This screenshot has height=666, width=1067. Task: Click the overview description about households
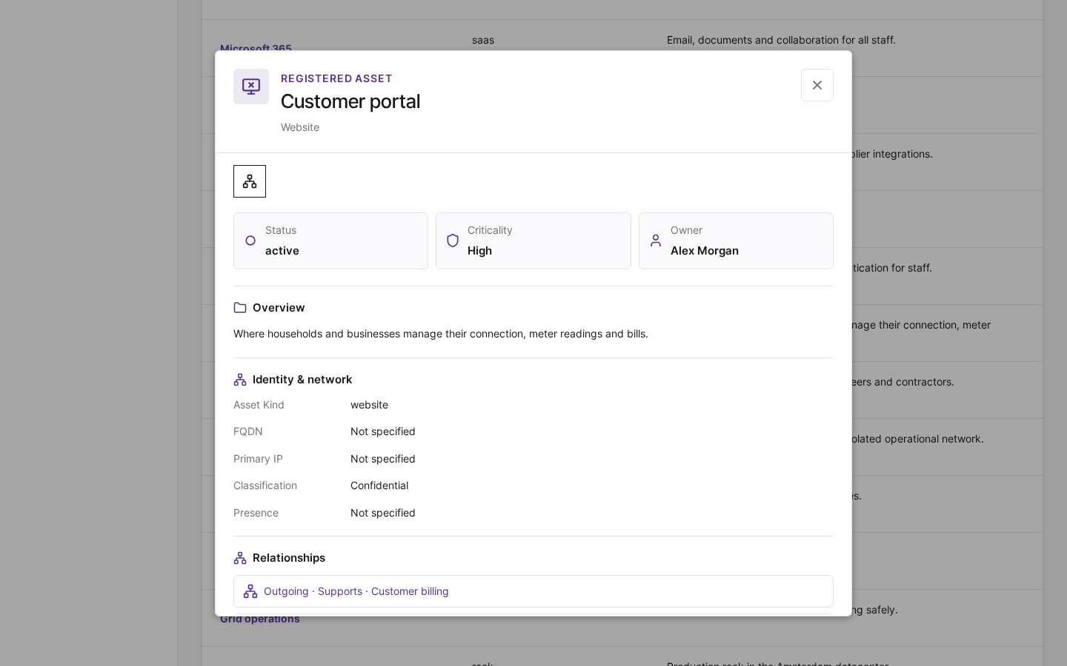click(441, 334)
